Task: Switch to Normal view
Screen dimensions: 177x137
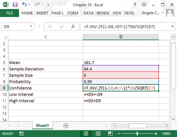Action: click(86, 133)
